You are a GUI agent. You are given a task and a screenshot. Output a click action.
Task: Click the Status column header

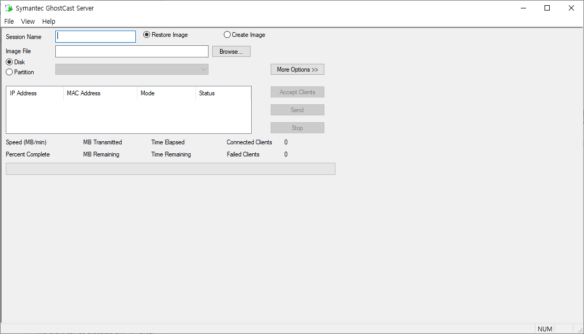click(223, 93)
